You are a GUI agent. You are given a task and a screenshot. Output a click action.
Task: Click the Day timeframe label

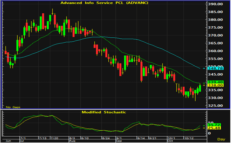click(x=221, y=139)
